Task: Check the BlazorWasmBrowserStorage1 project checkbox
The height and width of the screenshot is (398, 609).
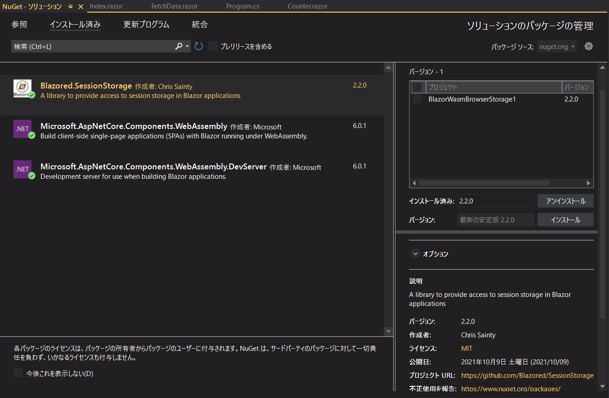Action: click(417, 99)
